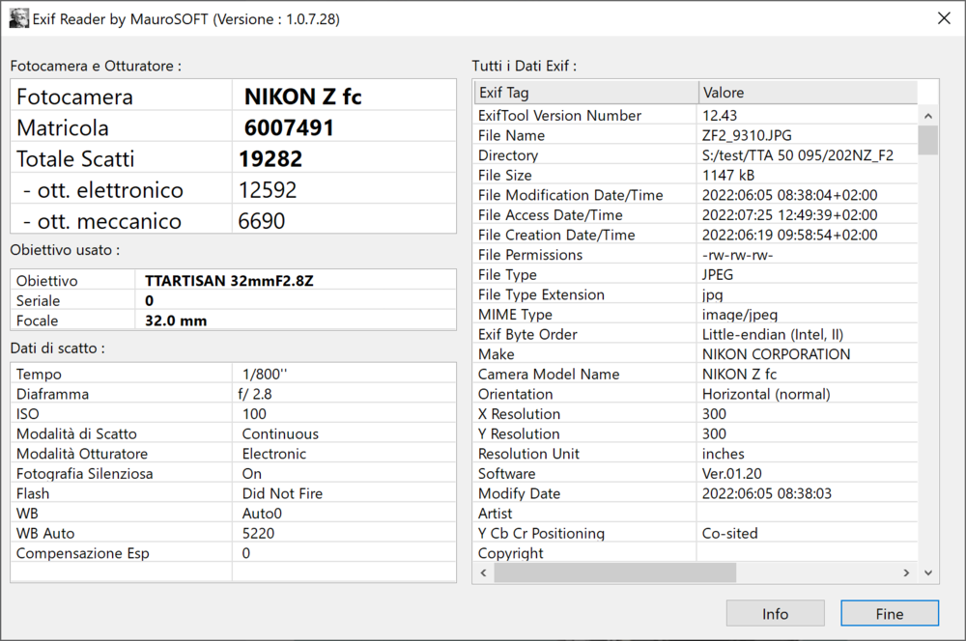
Task: Select the Tempo value 1/800''
Action: [265, 374]
